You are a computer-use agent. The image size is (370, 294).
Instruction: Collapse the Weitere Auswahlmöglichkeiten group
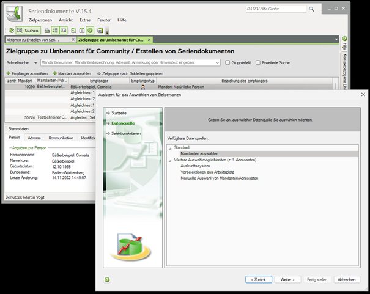pos(169,160)
